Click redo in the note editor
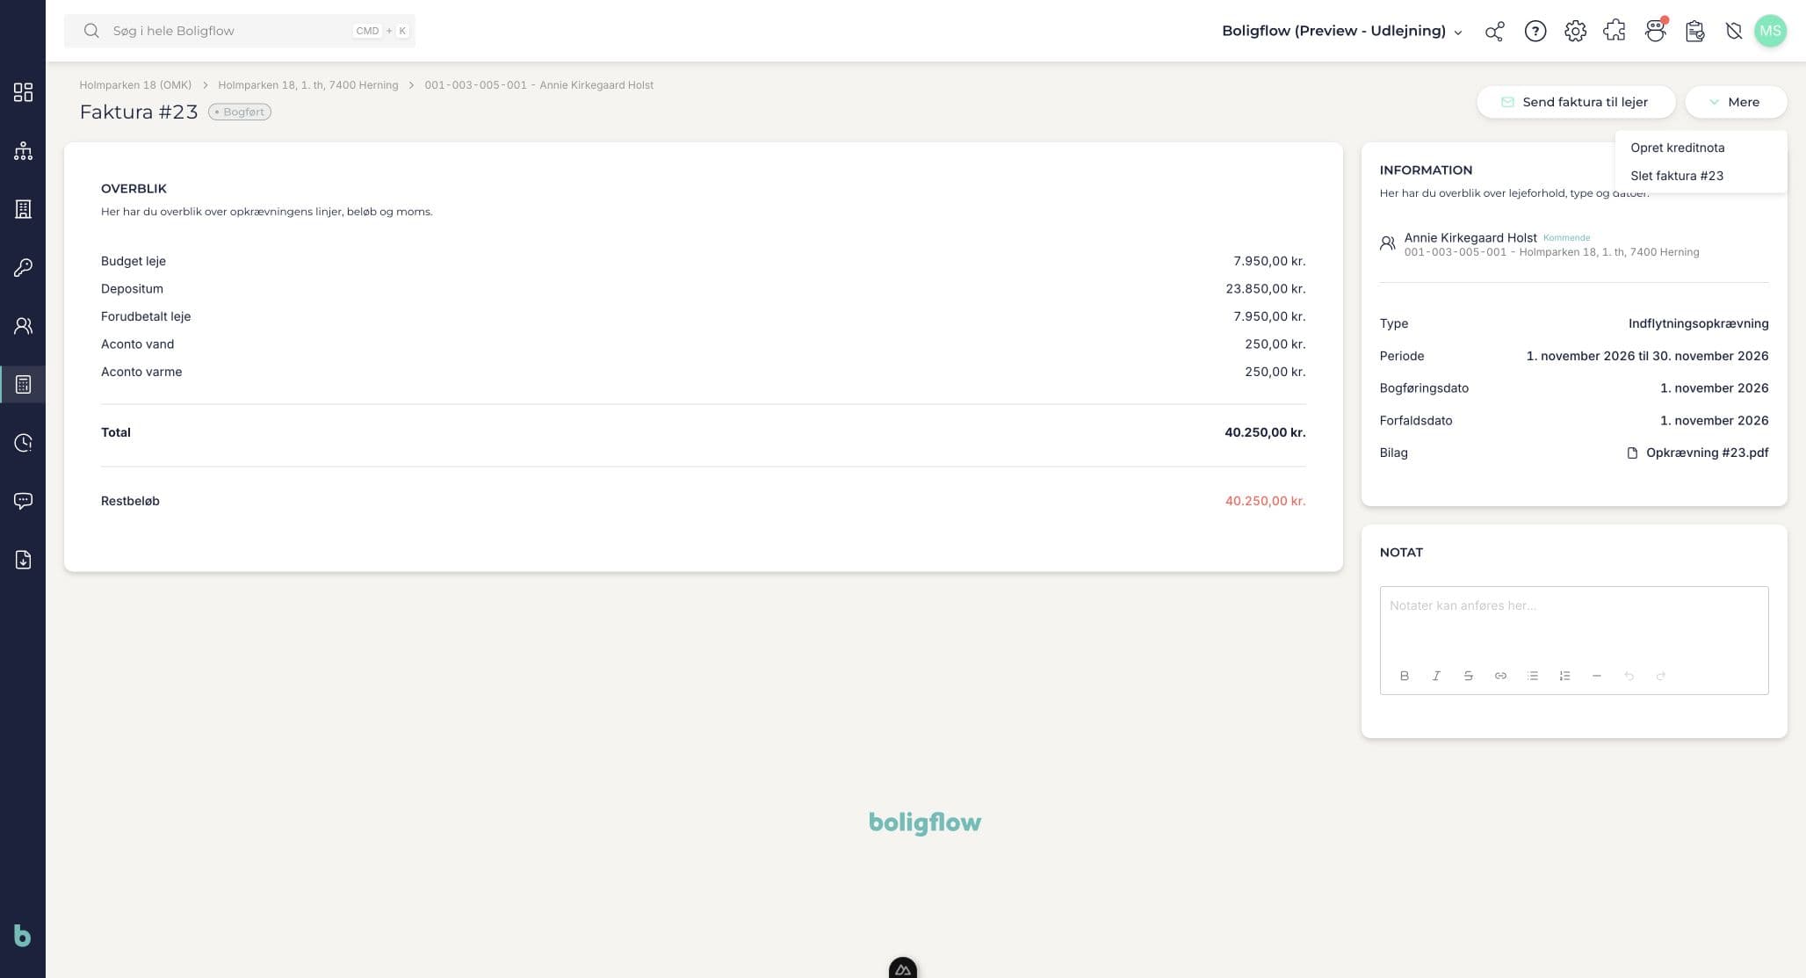Image resolution: width=1806 pixels, height=978 pixels. click(1660, 676)
